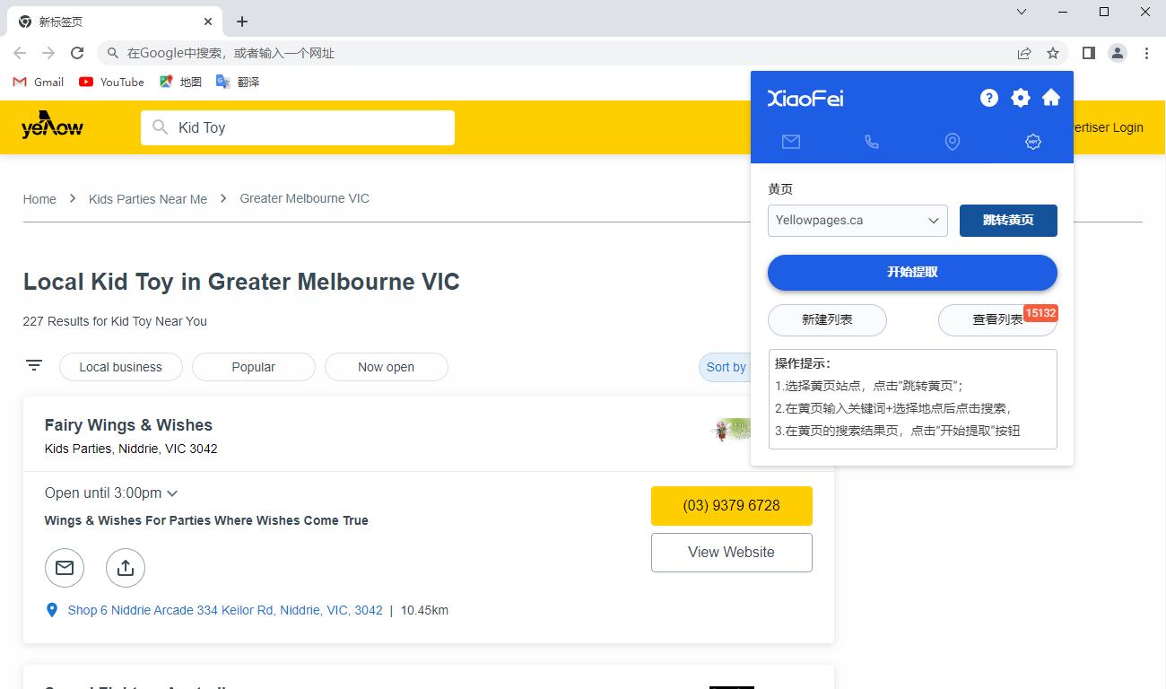Image resolution: width=1166 pixels, height=689 pixels.
Task: Open the View Website link
Action: [731, 552]
